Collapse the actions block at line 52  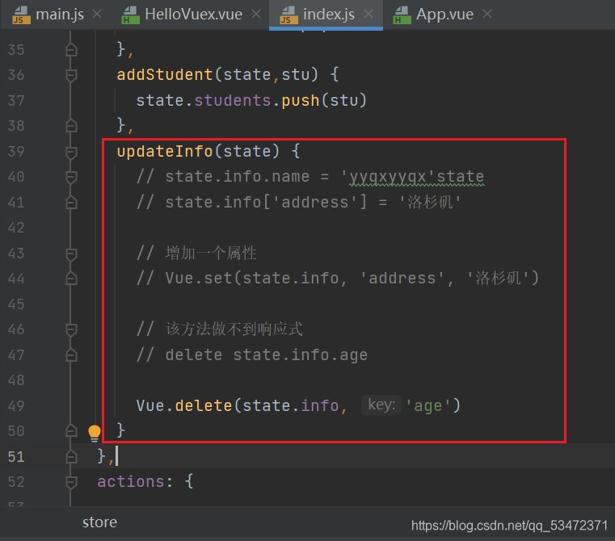coord(71,482)
